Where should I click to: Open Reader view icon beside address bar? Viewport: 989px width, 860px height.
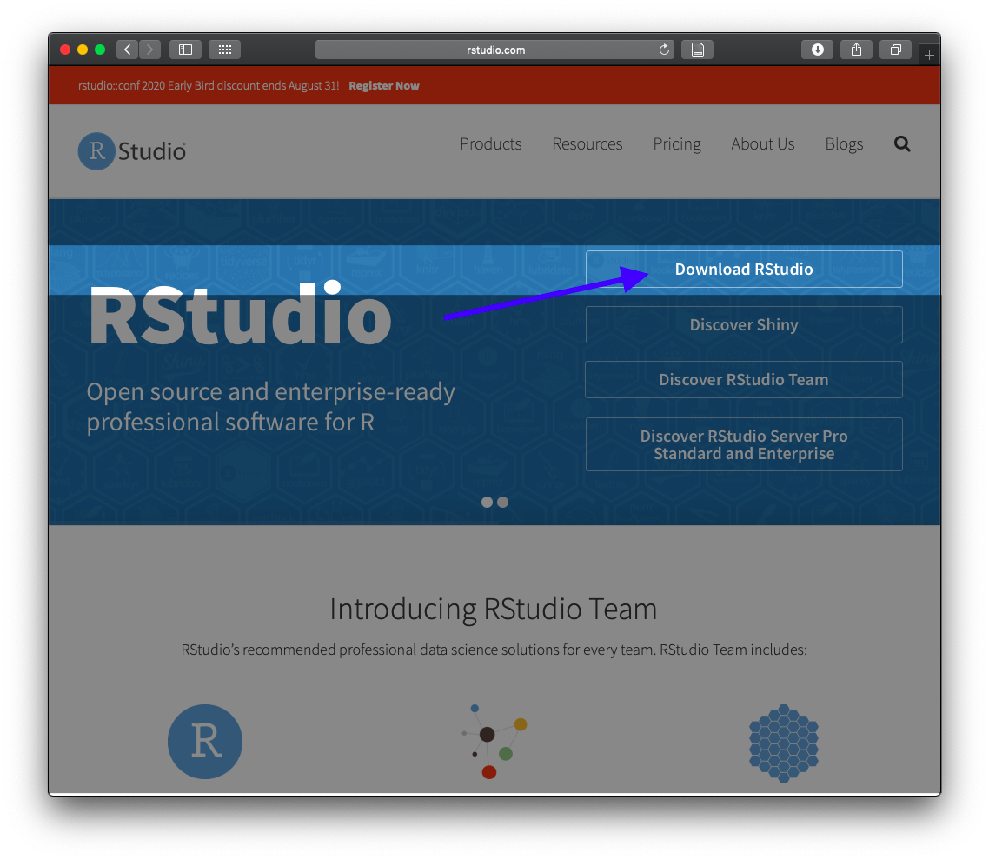(698, 50)
